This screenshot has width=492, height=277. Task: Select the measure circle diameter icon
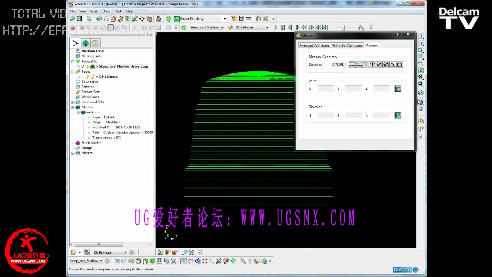coord(379,65)
